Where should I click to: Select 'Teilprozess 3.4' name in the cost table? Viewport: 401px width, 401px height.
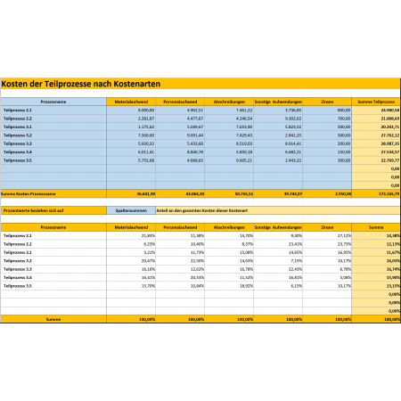[x=18, y=151]
